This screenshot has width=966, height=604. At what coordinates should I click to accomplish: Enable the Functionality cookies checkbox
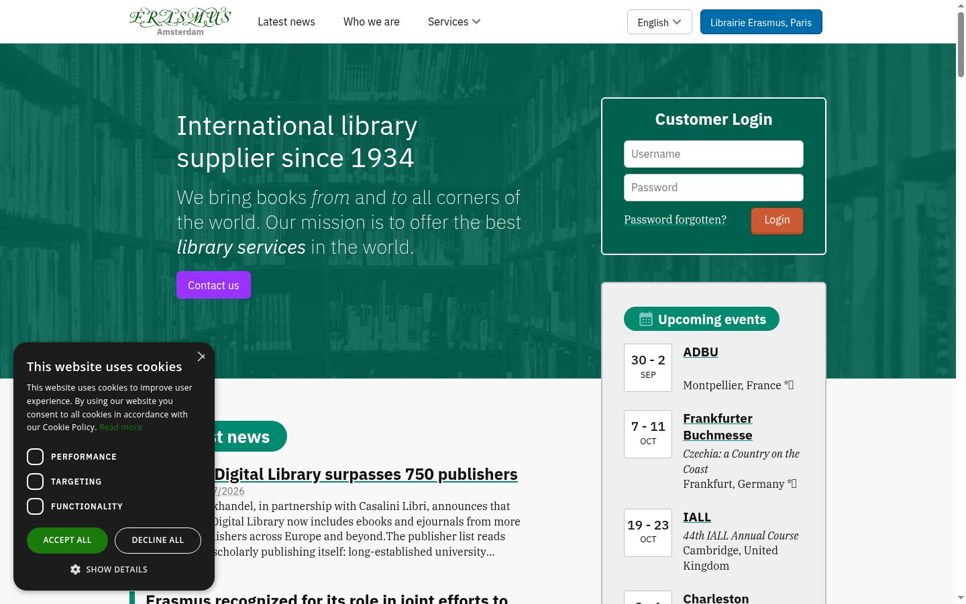(35, 507)
